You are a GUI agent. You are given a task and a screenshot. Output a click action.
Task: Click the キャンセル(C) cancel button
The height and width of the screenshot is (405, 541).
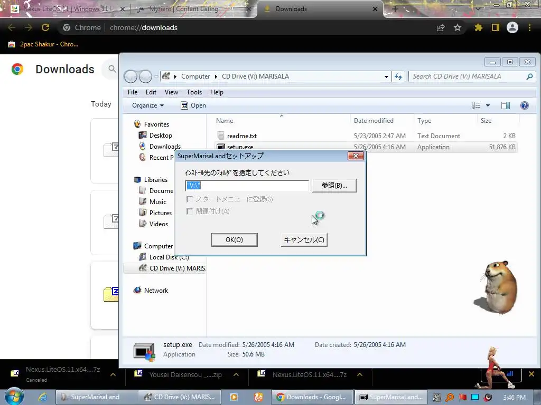tap(304, 240)
